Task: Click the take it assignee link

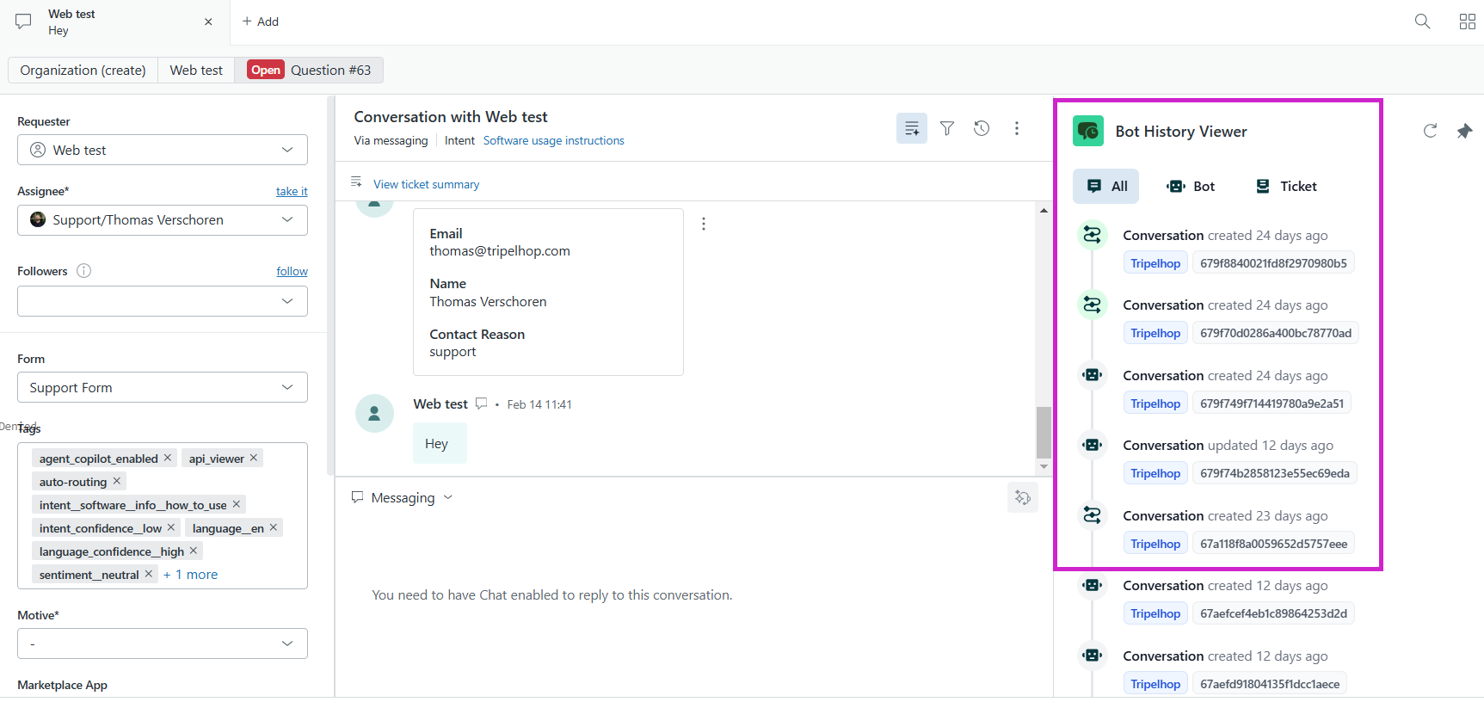Action: click(x=292, y=191)
